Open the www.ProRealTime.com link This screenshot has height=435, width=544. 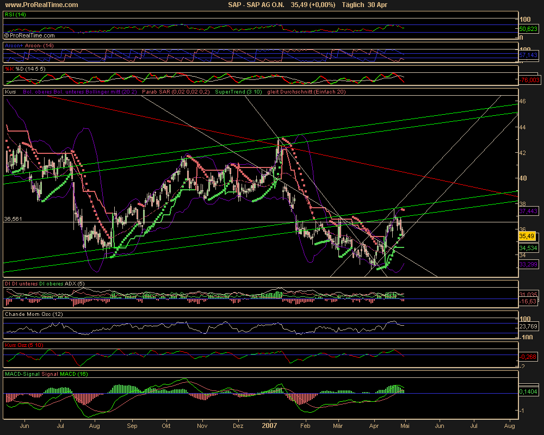coord(41,5)
